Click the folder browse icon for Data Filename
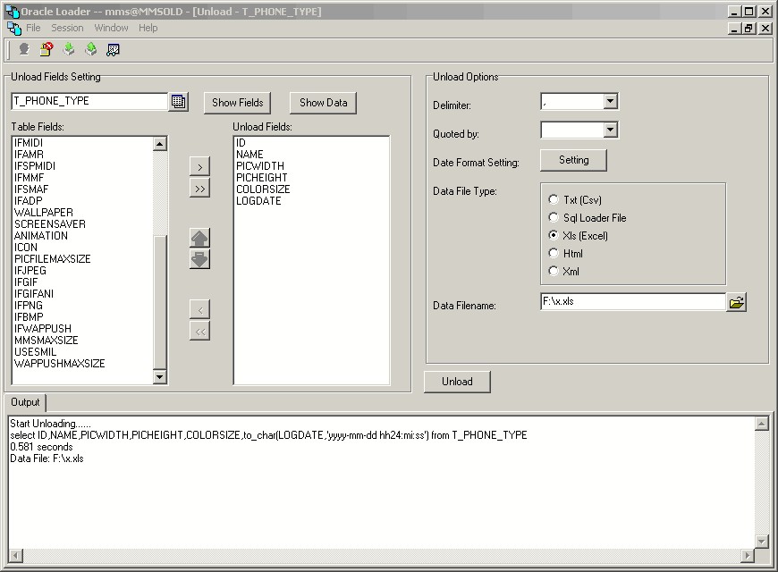The width and height of the screenshot is (778, 572). pyautogui.click(x=736, y=303)
